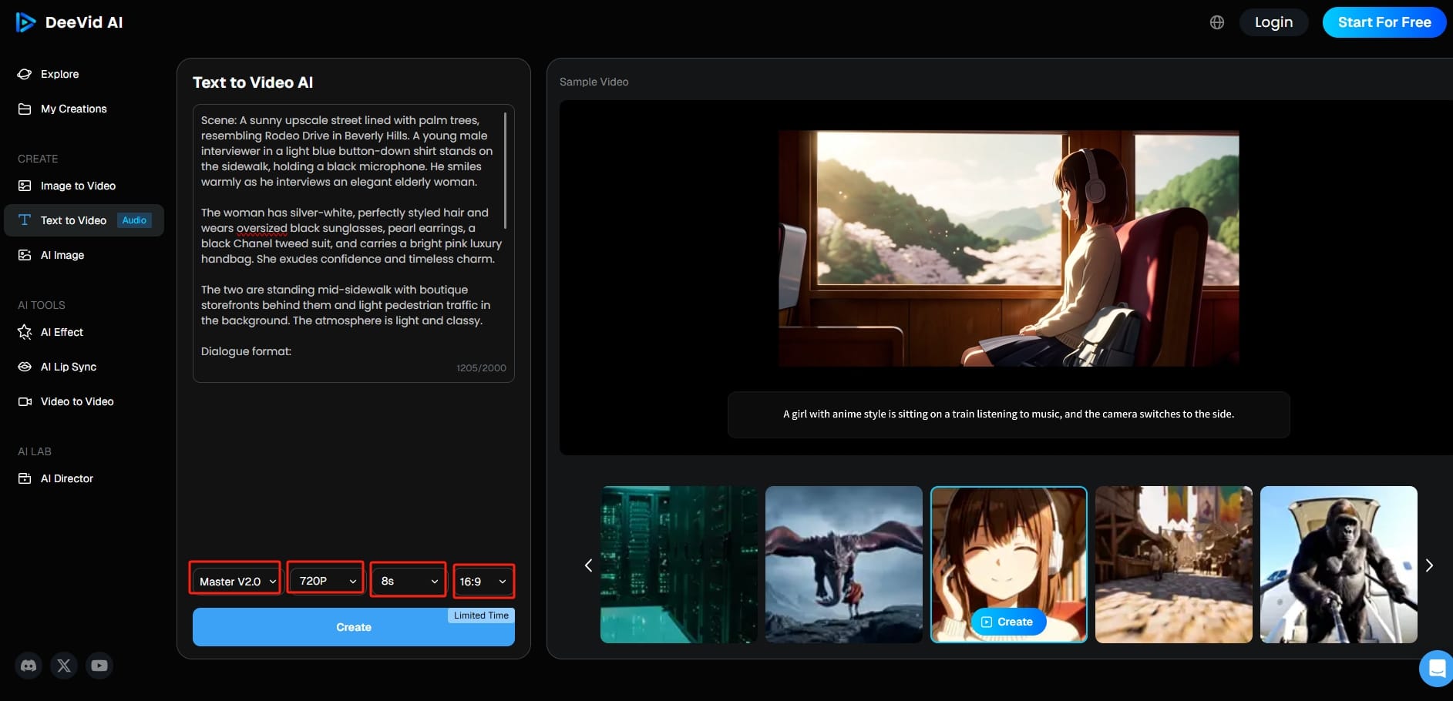This screenshot has height=701, width=1453.
Task: Click the AI Director icon
Action: [x=25, y=478]
